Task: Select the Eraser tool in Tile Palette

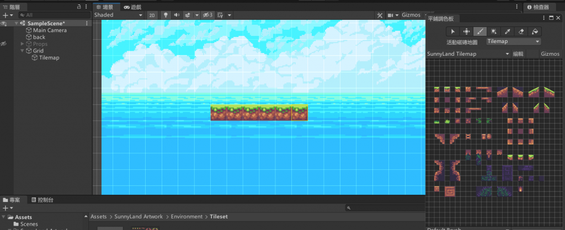Action: point(521,31)
